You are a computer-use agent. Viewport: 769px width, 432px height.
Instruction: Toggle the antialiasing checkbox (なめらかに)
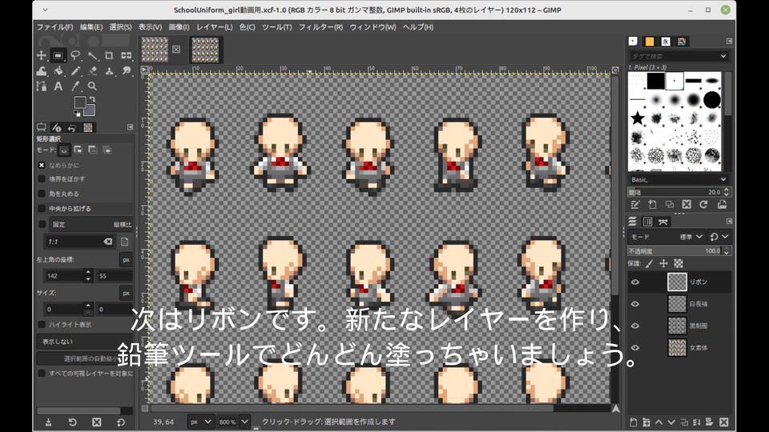point(42,165)
